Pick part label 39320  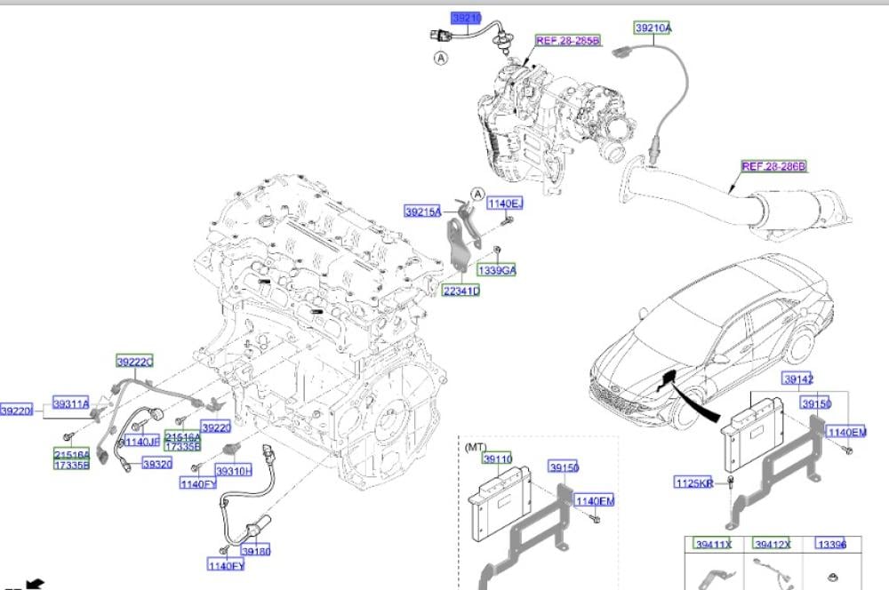(156, 463)
